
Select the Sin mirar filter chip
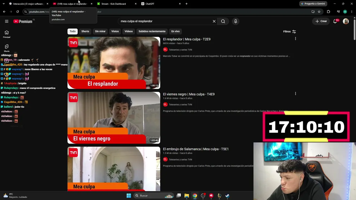point(100,31)
